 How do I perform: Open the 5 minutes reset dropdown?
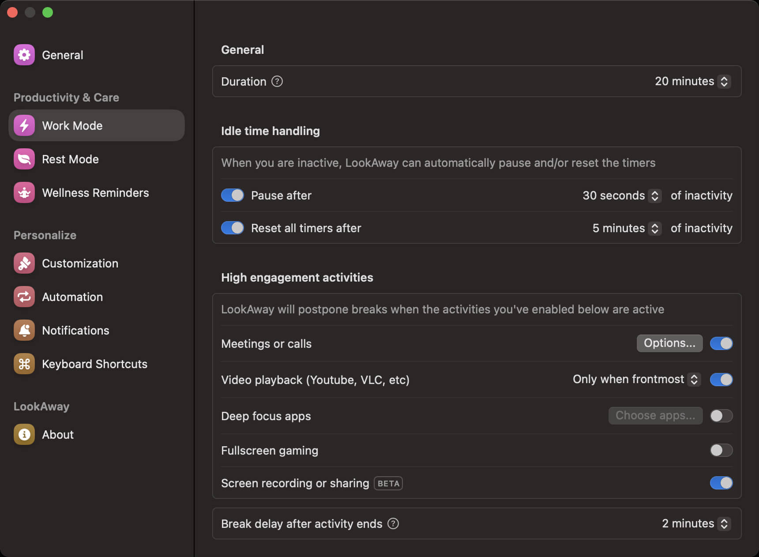627,228
